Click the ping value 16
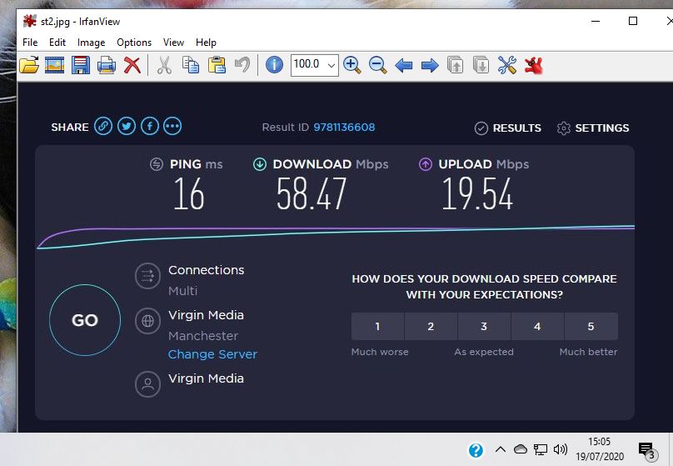The image size is (673, 466). (x=189, y=194)
